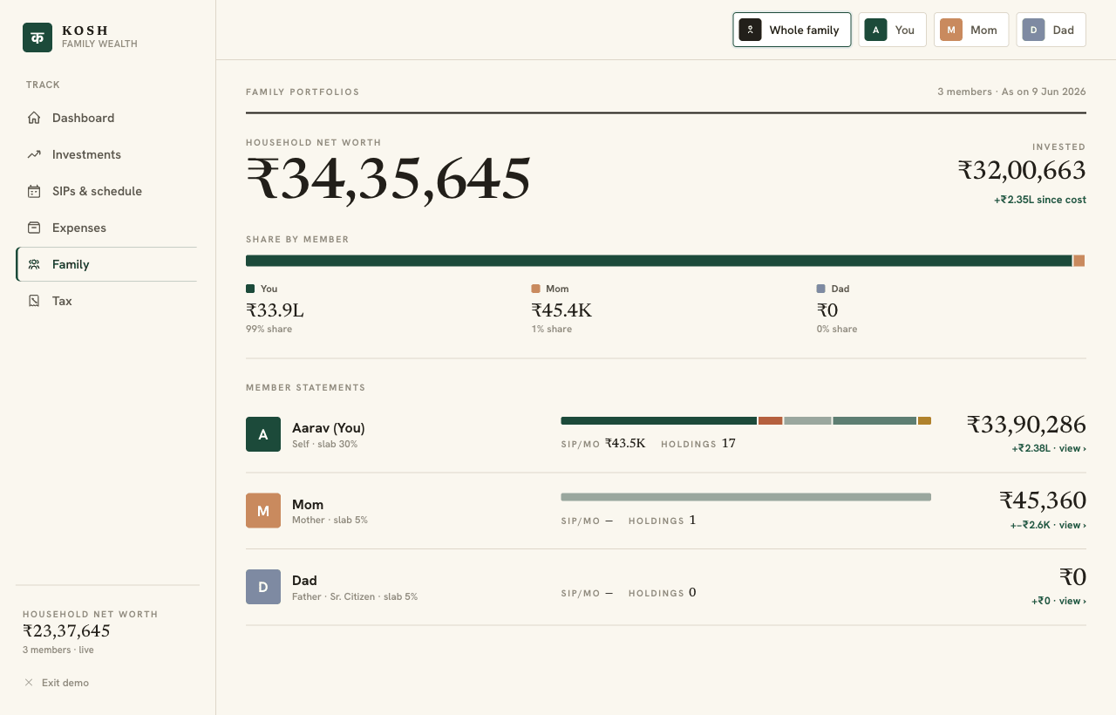Click the green You legend swatch
This screenshot has height=715, width=1116.
(250, 289)
